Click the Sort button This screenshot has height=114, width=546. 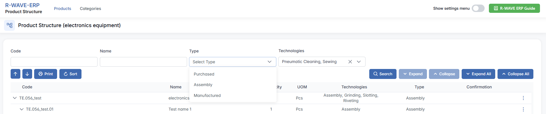point(70,74)
